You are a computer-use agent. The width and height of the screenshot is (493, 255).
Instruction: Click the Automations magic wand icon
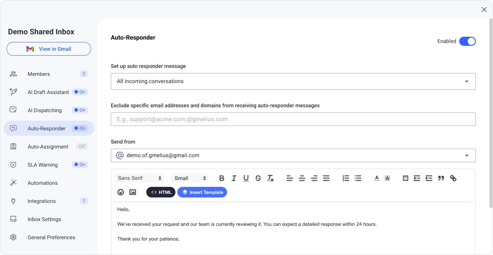pos(13,183)
